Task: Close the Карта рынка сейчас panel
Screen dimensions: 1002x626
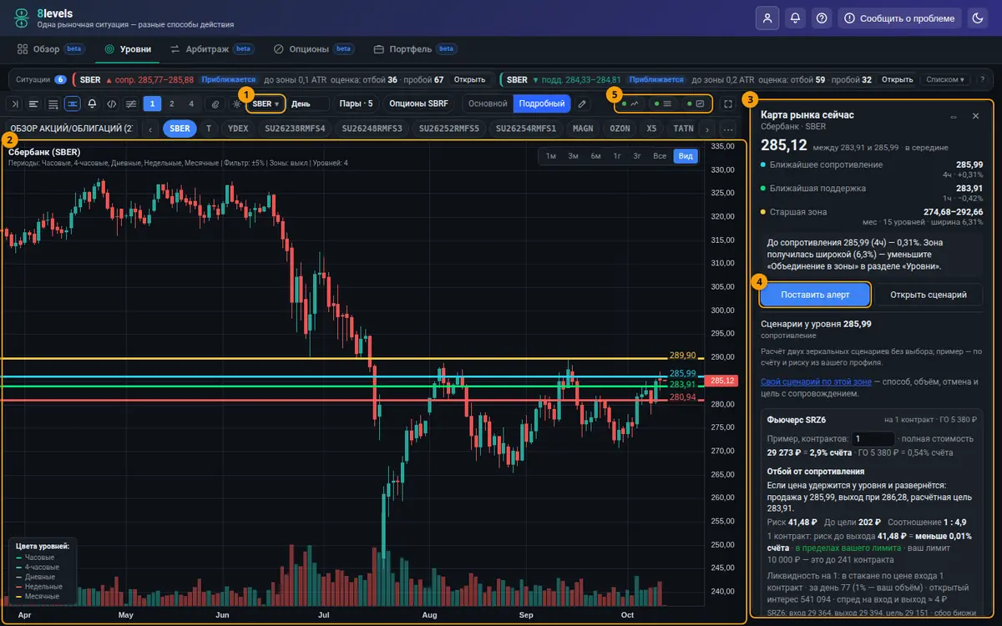Action: [x=975, y=116]
